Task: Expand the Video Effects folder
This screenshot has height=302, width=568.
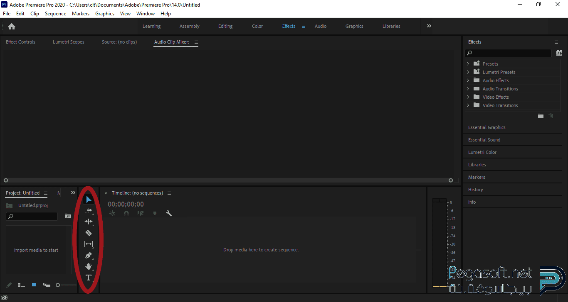Action: 468,97
